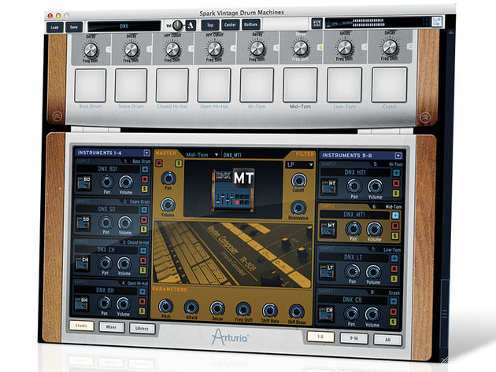This screenshot has height=372, width=496.
Task: Toggle the Master section yellow solo button
Action: pos(179,163)
